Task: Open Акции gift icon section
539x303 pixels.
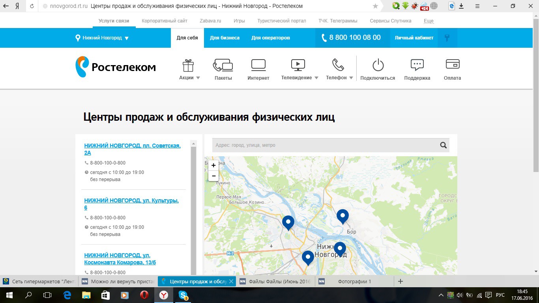Action: 188,65
